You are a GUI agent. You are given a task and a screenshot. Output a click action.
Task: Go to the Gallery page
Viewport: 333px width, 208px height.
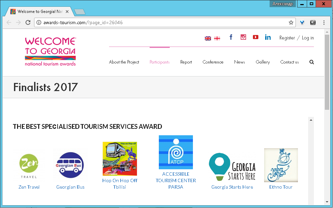262,62
